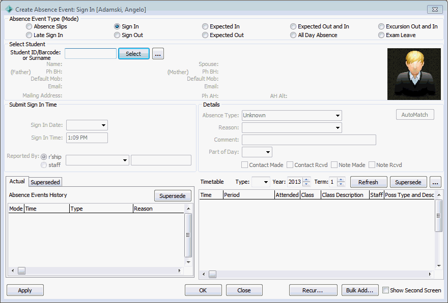The width and height of the screenshot is (448, 303).
Task: Click the Class Description column header
Action: click(345, 195)
